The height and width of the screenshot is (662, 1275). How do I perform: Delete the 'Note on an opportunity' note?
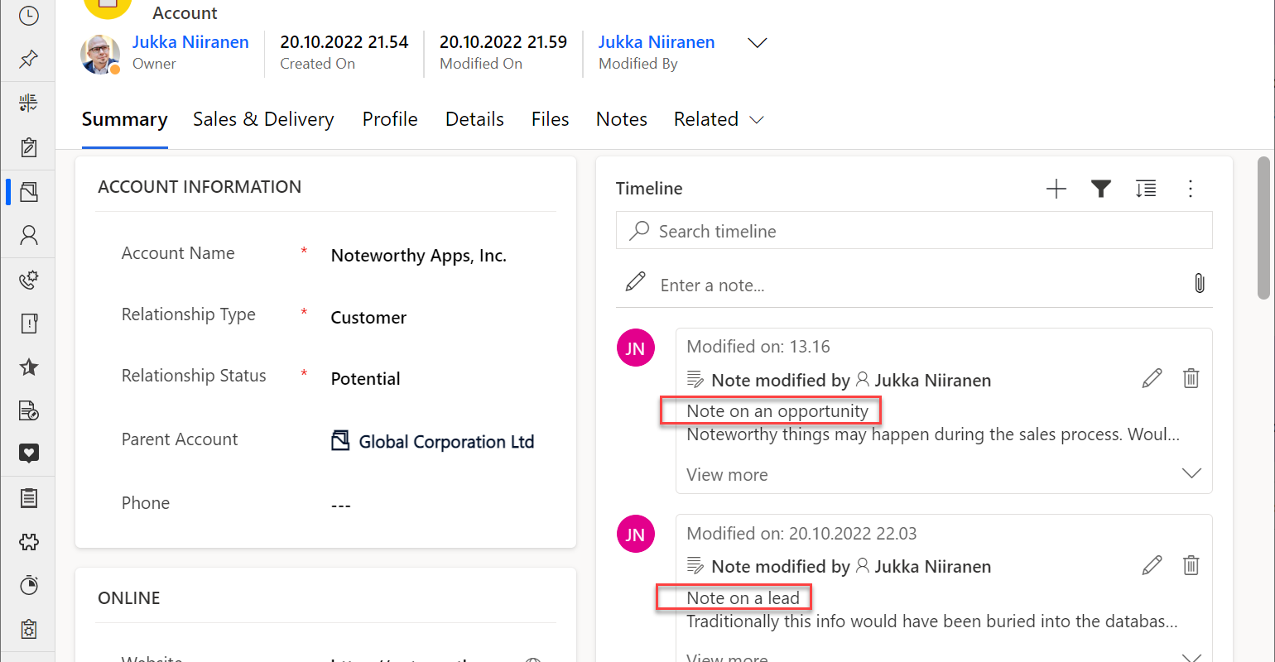coord(1191,379)
